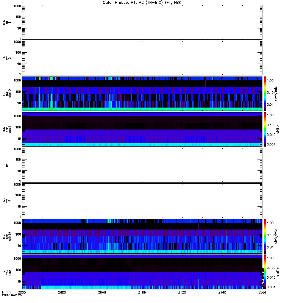Select the empty thc fff 2 panel
The image size is (284, 303).
[142, 201]
